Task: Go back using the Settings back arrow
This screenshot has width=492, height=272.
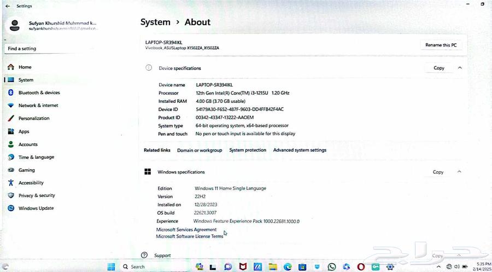Action: pos(8,6)
